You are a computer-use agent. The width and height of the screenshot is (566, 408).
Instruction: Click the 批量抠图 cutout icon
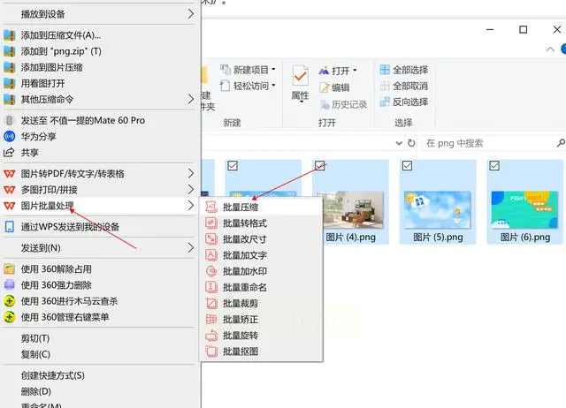pyautogui.click(x=211, y=351)
